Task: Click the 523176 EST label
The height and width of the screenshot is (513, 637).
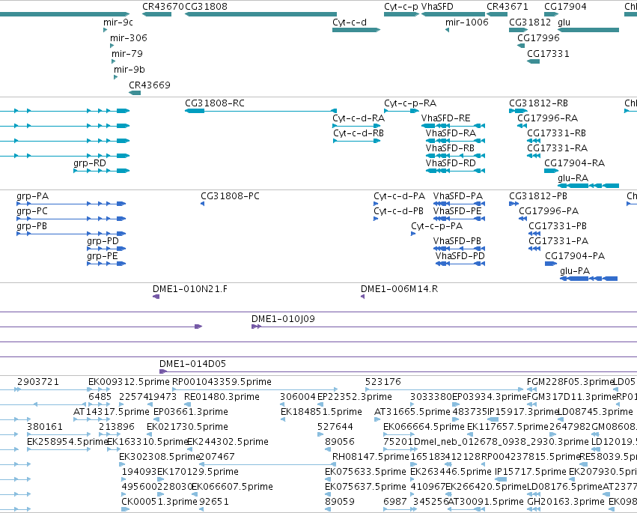Action: pos(382,382)
